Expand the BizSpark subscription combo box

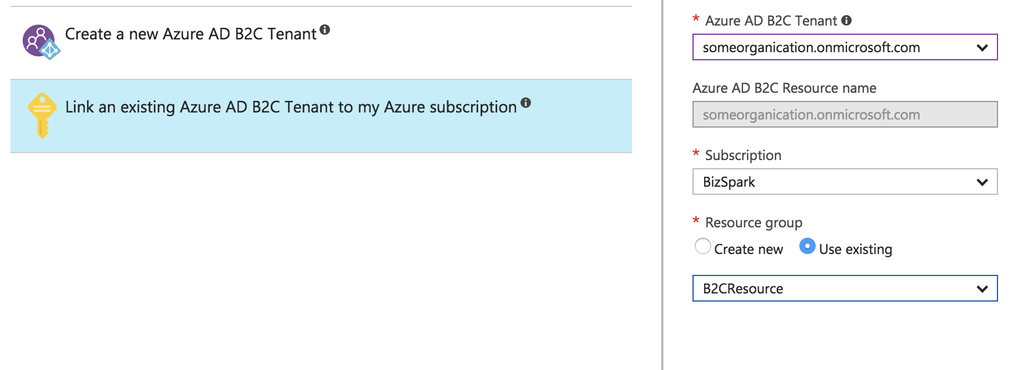(845, 182)
